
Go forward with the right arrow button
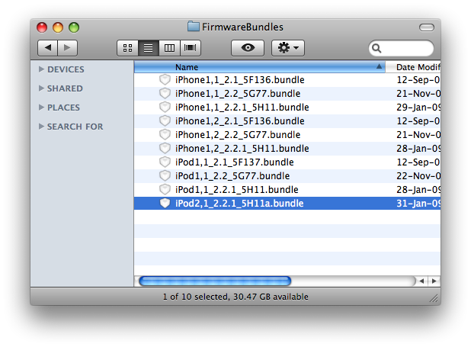(x=68, y=48)
